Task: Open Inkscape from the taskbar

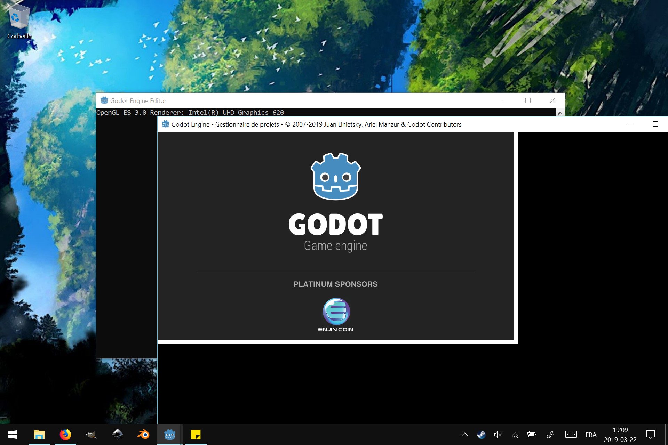Action: (117, 434)
